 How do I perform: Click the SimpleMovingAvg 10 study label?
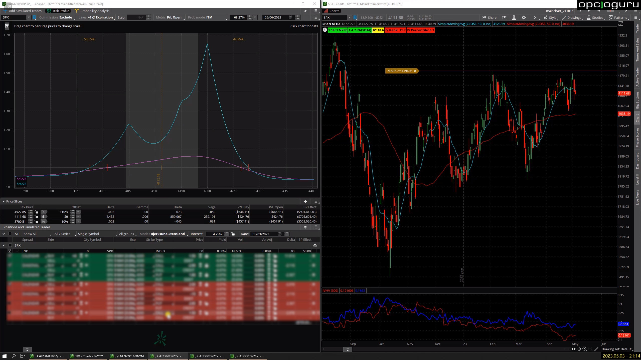(464, 24)
